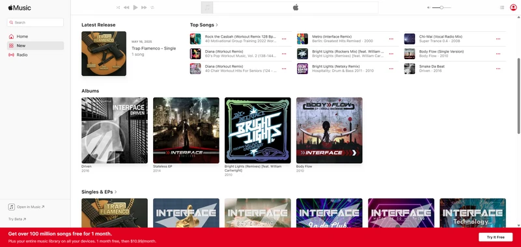This screenshot has height=247, width=521.
Task: Open the account profile icon
Action: tap(513, 7)
